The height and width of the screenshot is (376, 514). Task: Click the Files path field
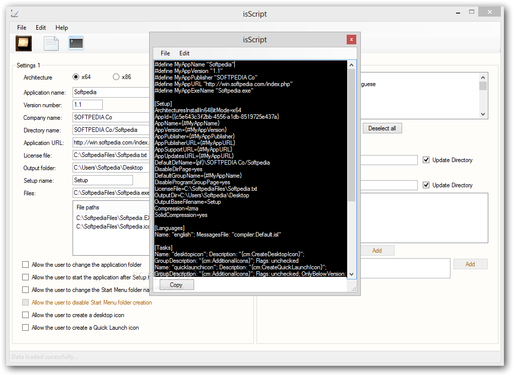click(x=111, y=193)
